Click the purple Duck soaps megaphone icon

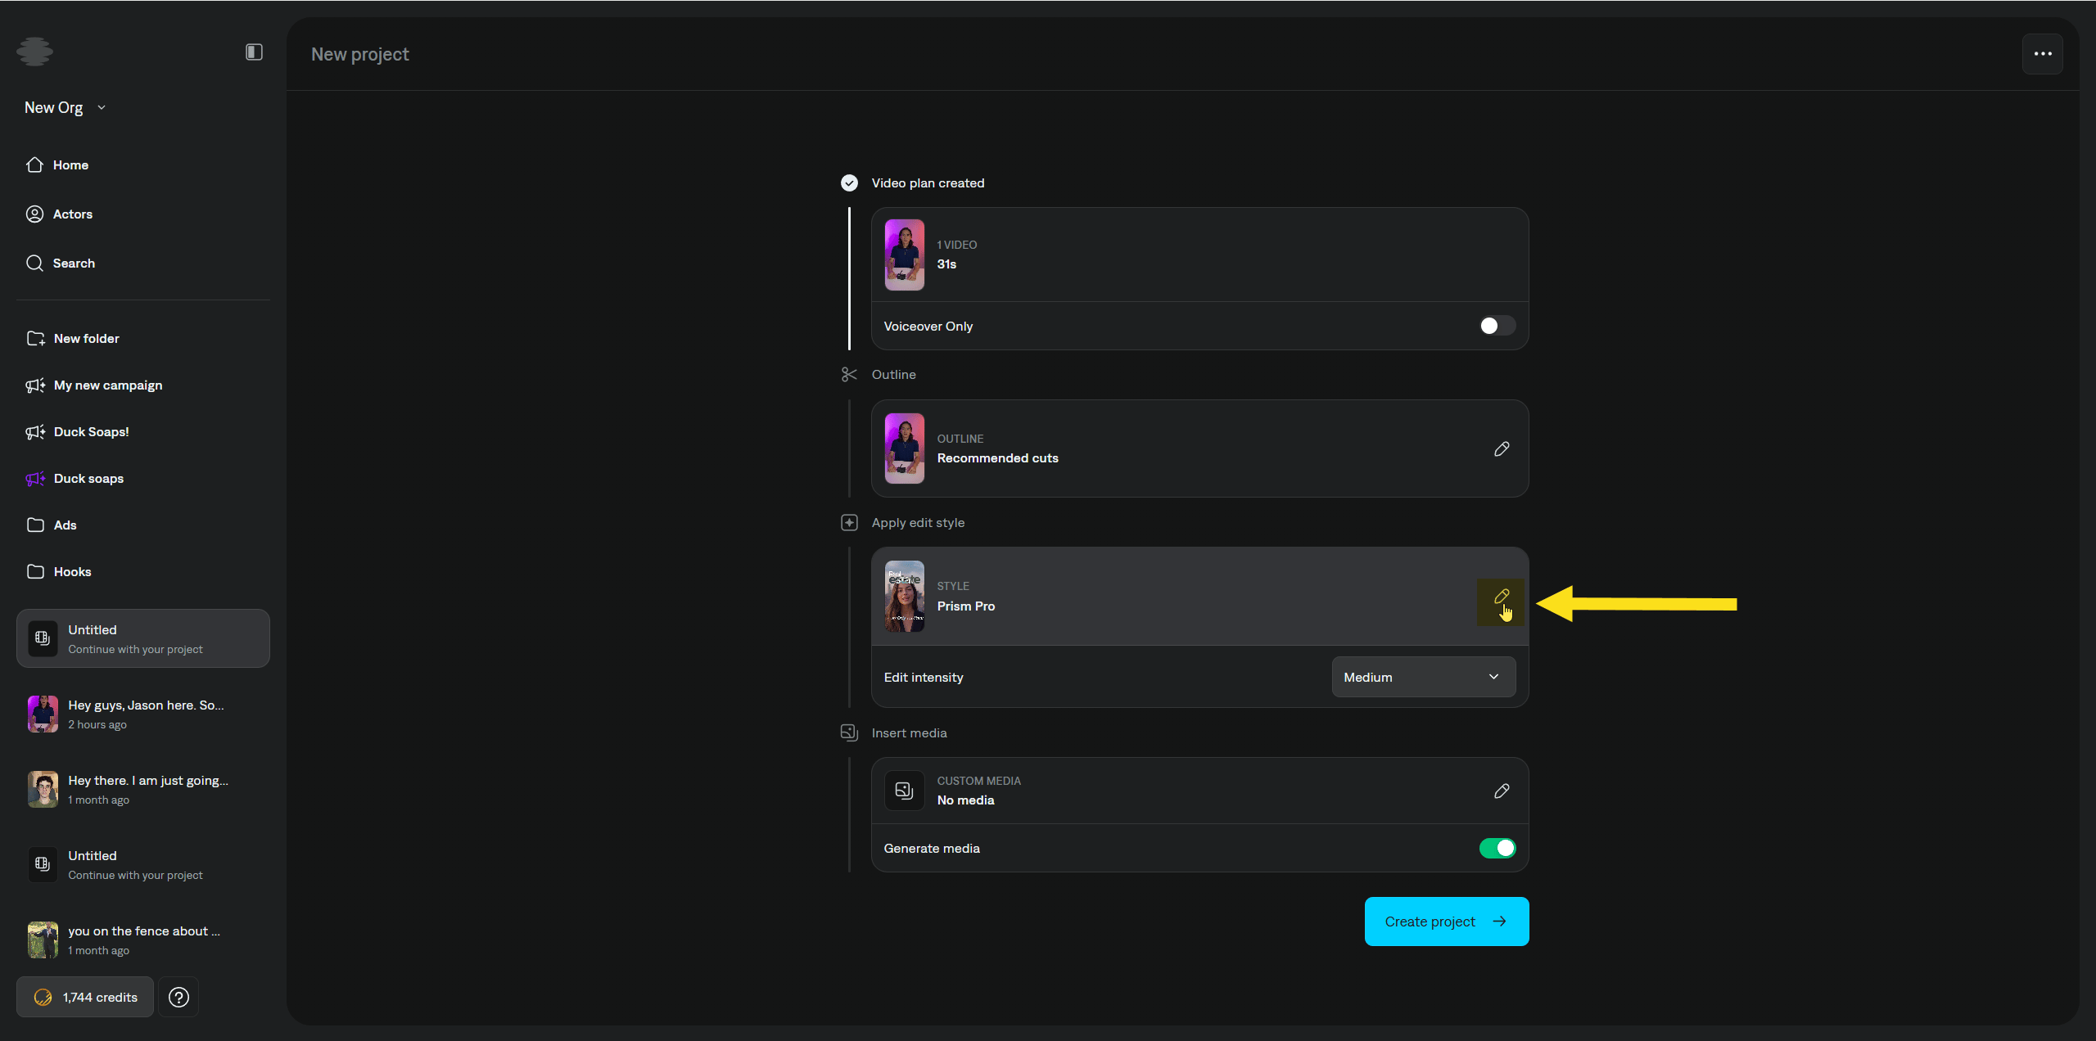click(x=35, y=479)
